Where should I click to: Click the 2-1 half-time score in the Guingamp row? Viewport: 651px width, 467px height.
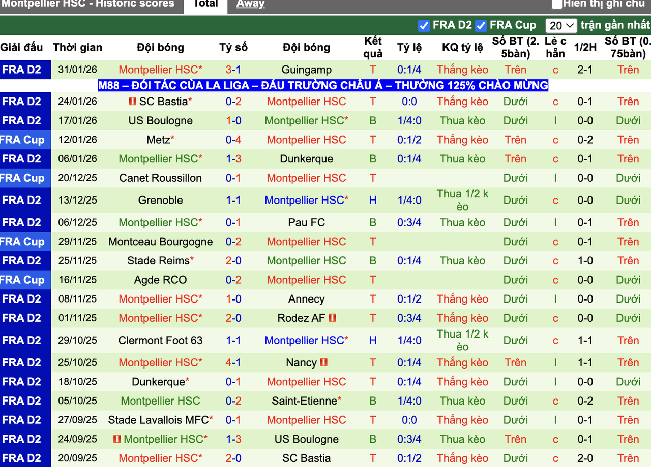(585, 70)
